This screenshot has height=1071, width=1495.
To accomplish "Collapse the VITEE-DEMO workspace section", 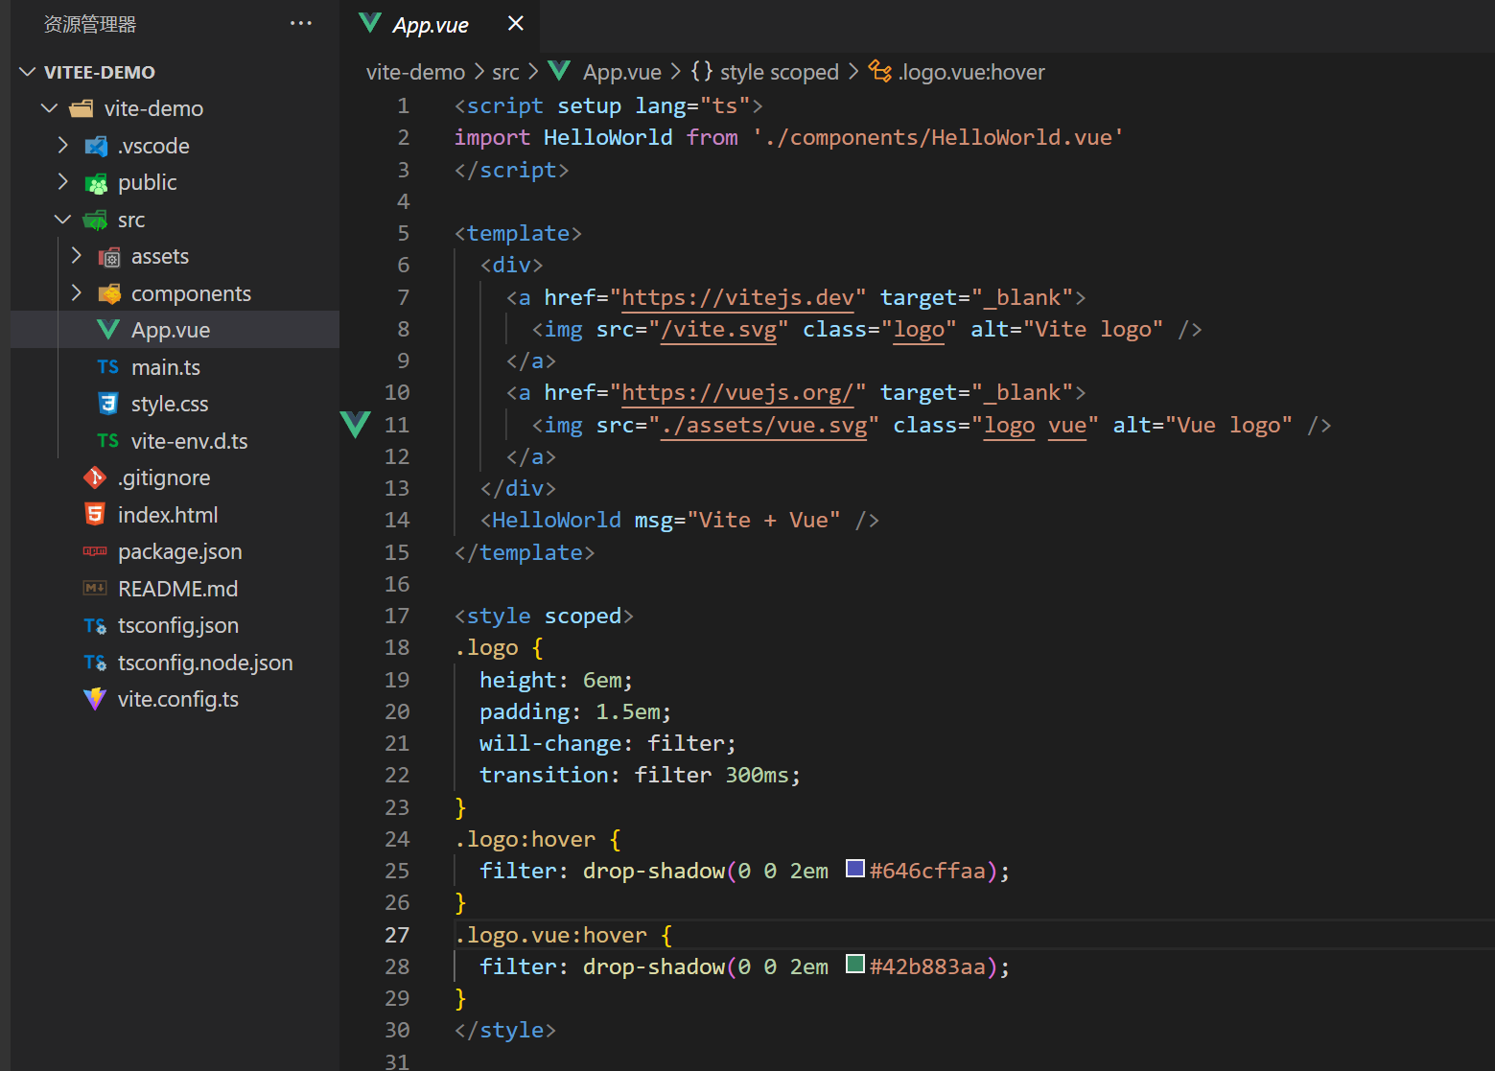I will tap(28, 72).
